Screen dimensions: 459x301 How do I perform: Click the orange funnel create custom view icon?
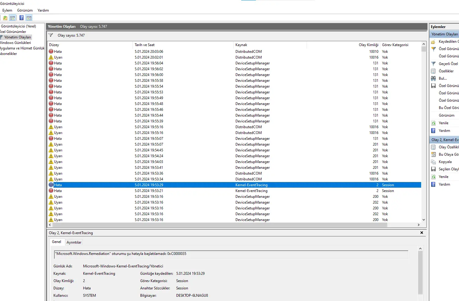click(x=433, y=49)
